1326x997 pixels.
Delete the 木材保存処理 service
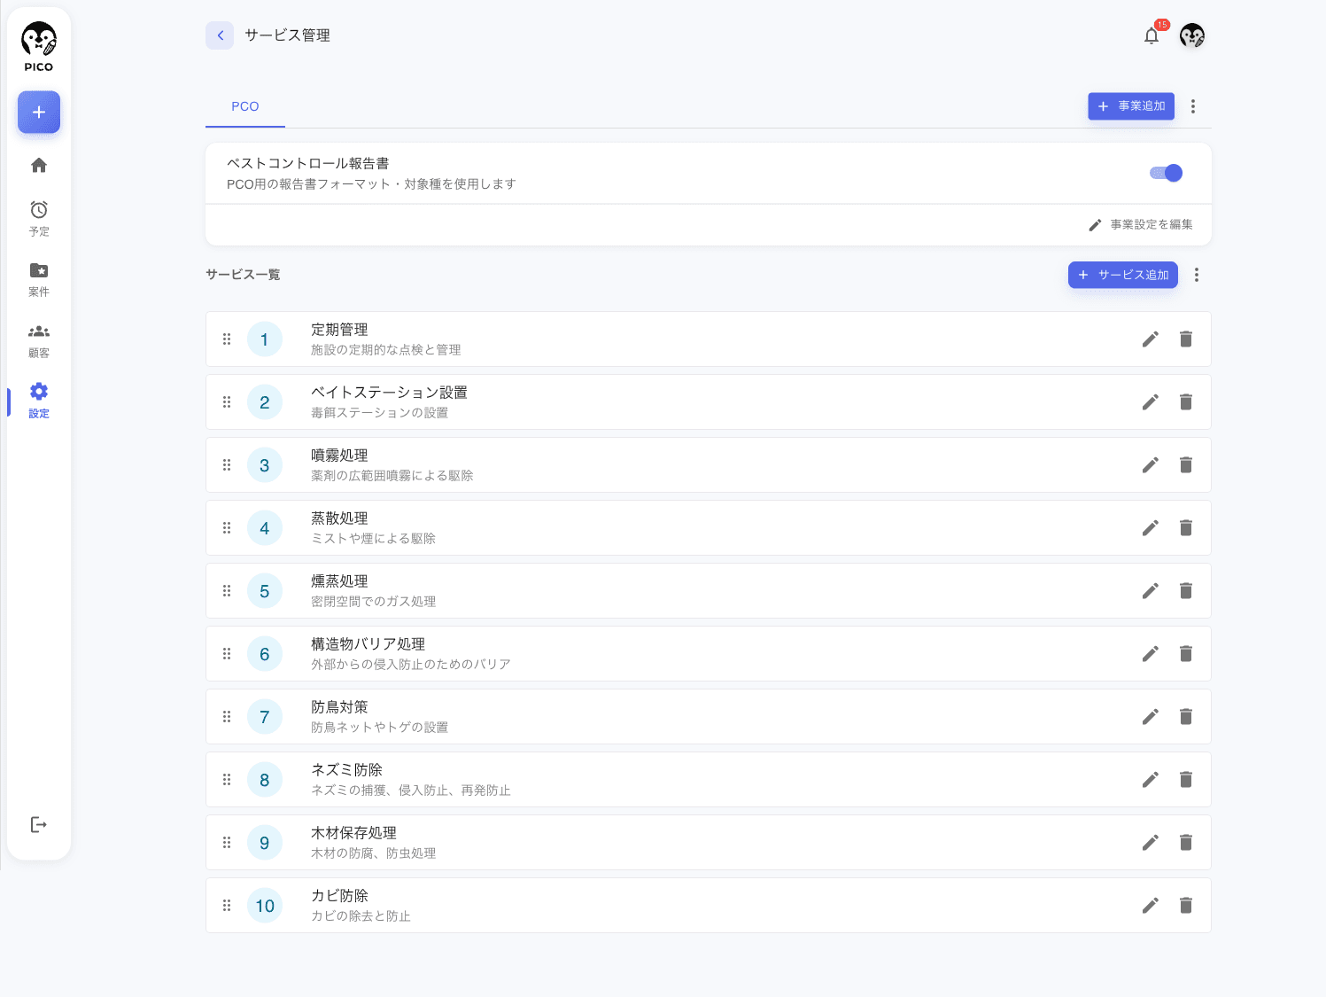point(1186,843)
